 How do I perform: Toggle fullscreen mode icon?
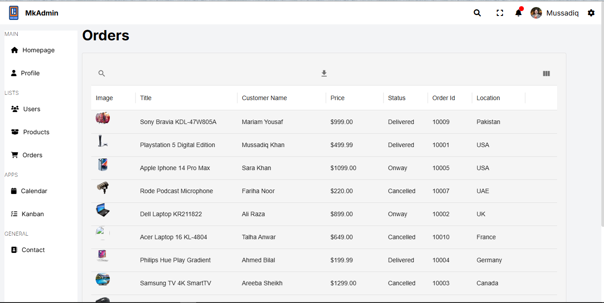500,13
